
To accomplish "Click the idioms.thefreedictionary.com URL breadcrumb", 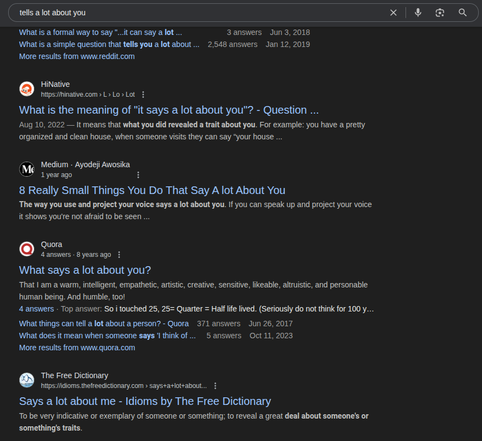I will click(124, 386).
